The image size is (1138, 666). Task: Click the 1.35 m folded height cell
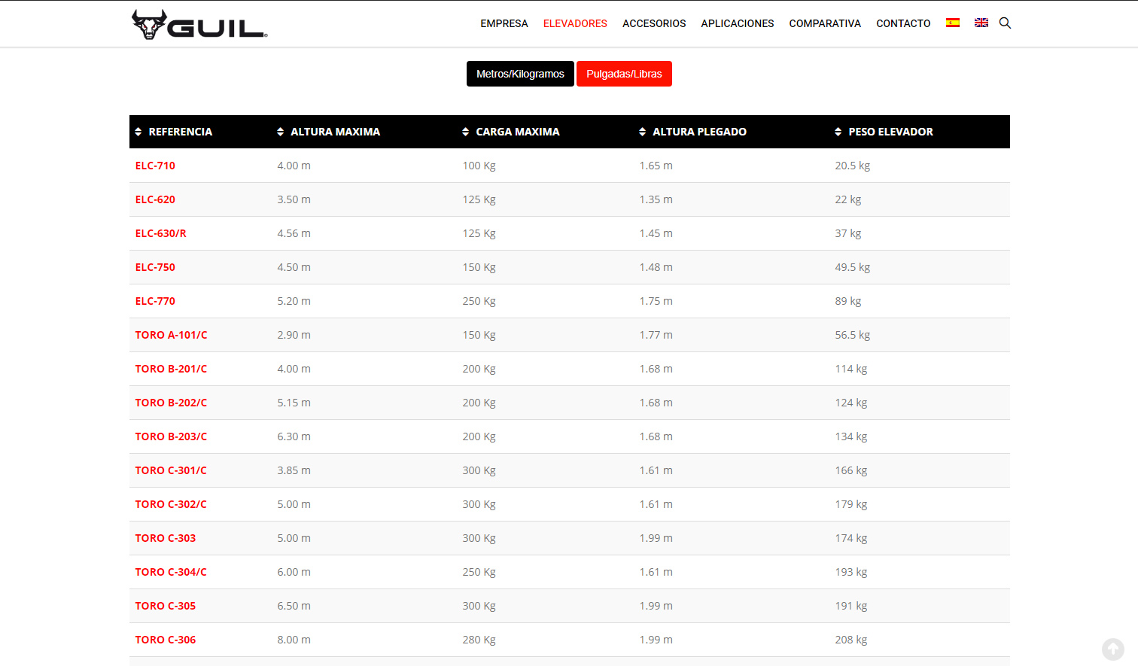click(656, 199)
